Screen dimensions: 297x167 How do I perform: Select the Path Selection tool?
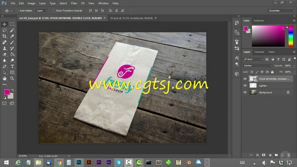pyautogui.click(x=4, y=72)
